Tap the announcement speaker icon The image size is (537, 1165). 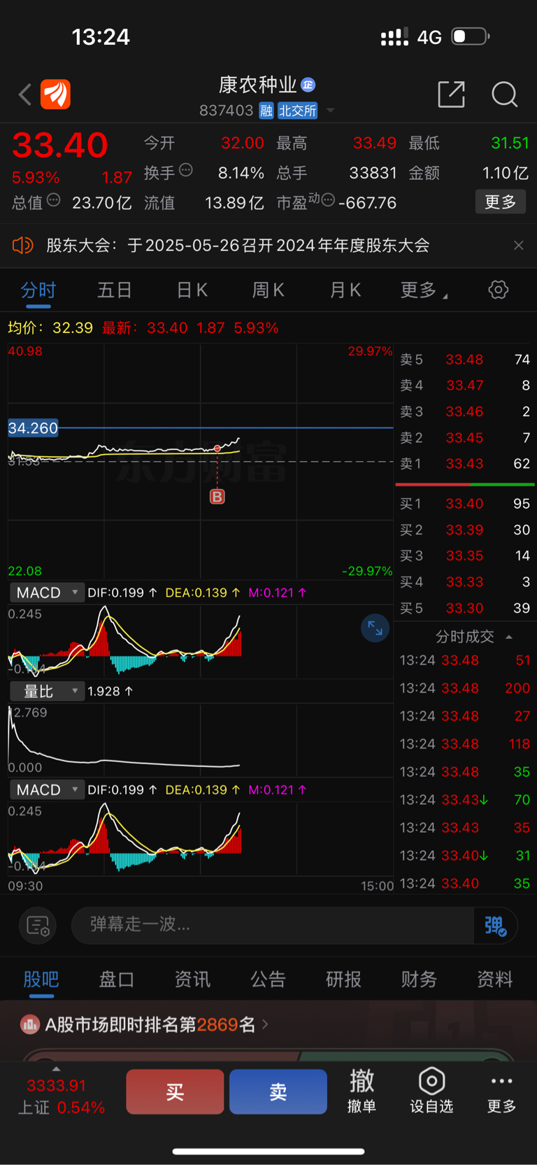22,246
